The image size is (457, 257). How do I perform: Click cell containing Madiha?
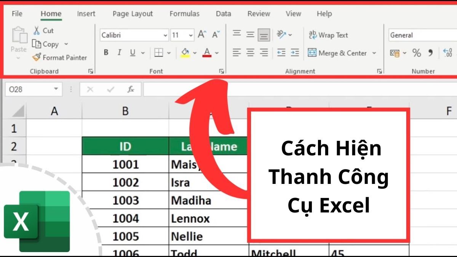[x=209, y=200]
